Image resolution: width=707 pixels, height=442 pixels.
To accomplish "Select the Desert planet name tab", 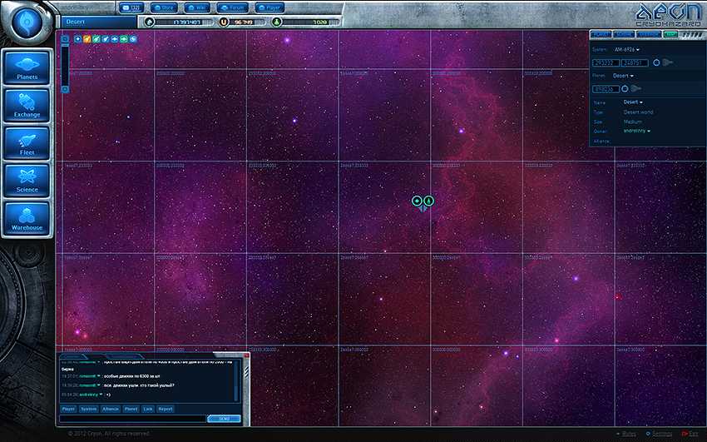I will click(x=98, y=22).
